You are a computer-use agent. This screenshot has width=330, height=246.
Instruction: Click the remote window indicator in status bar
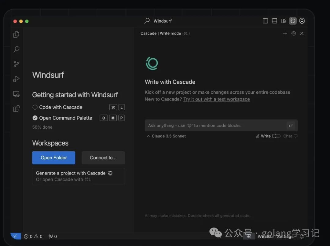click(16, 236)
